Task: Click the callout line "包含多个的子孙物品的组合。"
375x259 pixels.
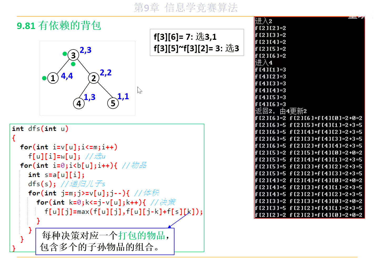Action: (99, 247)
